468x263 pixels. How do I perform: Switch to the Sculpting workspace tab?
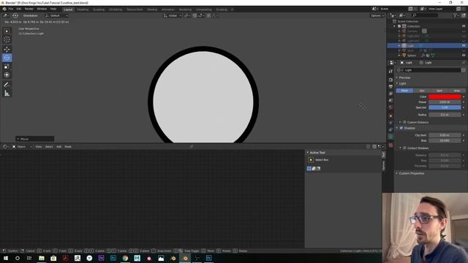click(x=99, y=9)
